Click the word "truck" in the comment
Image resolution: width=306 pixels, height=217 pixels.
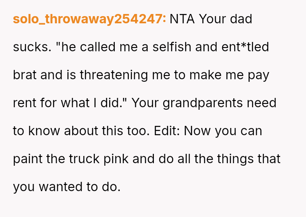coord(82,159)
